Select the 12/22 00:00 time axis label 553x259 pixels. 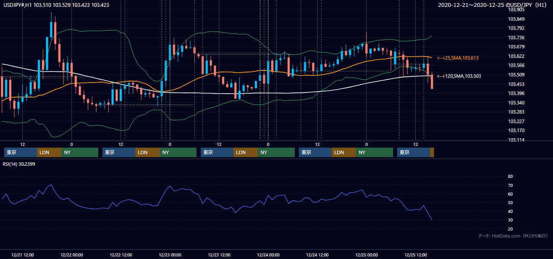(72, 255)
